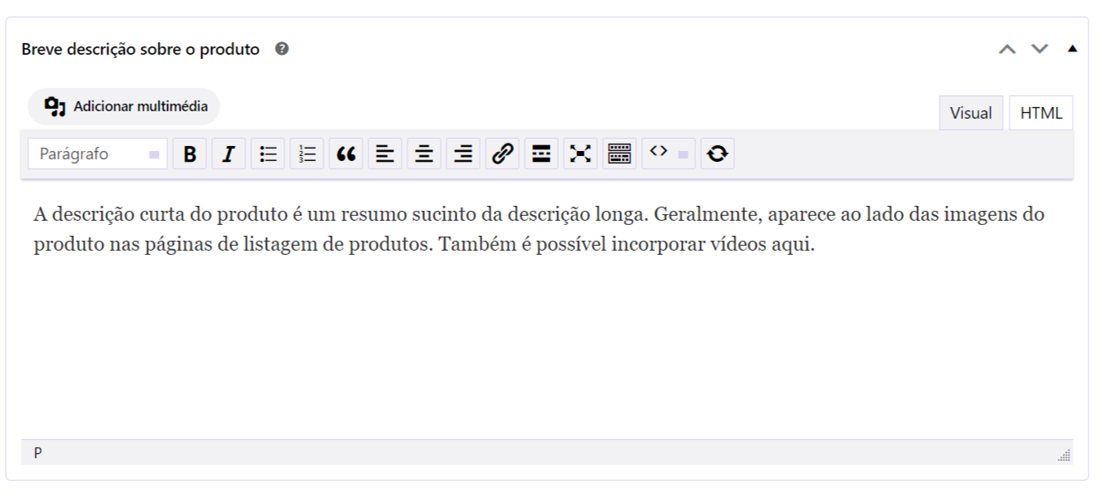Click the editor resize handle
Screen dimensions: 1101x494
tap(1064, 455)
